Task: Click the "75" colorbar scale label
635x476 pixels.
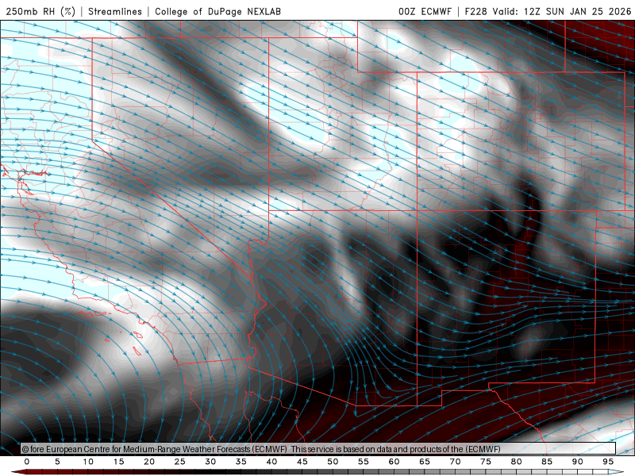Action: pyautogui.click(x=486, y=462)
